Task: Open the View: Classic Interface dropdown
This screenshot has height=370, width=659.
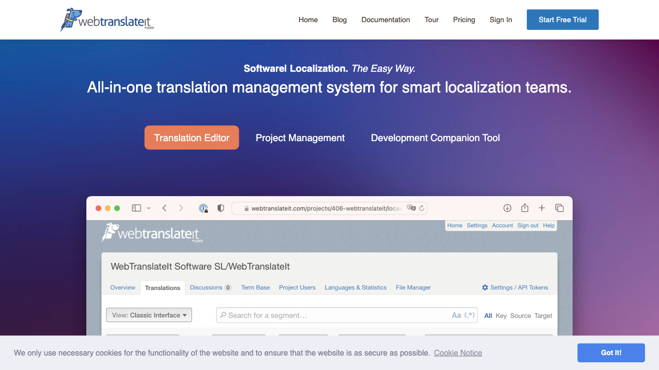Action: [x=149, y=315]
